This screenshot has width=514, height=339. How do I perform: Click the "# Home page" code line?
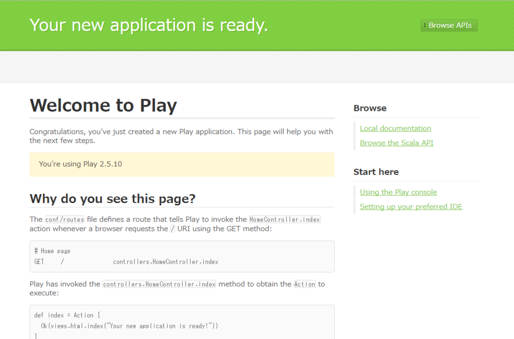pos(52,251)
